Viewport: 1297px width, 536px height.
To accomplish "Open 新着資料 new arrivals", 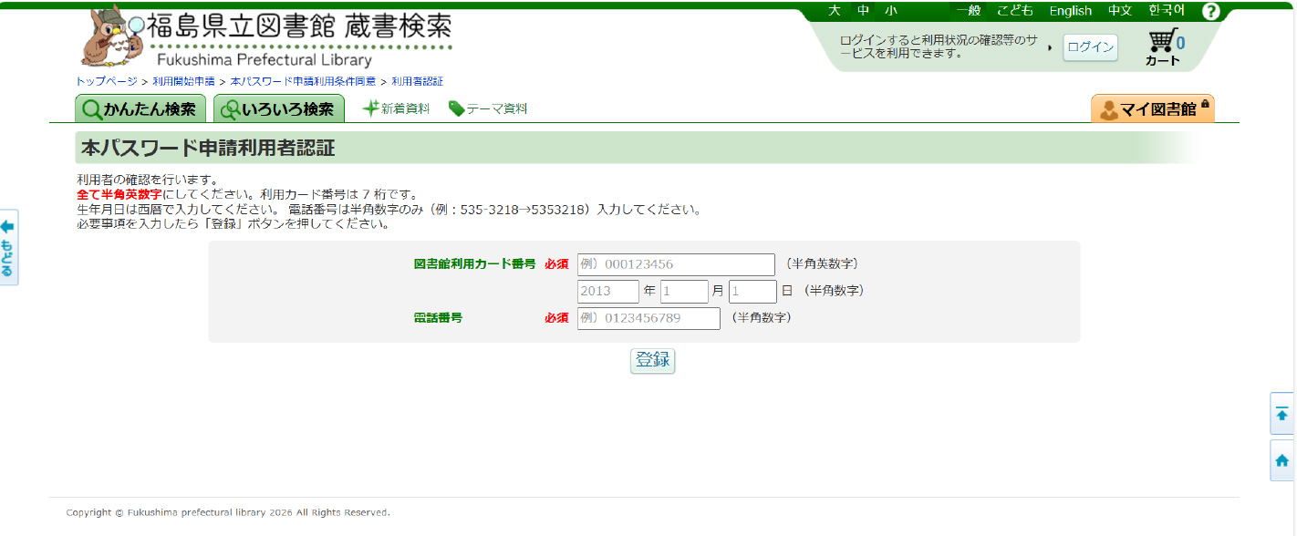I will pyautogui.click(x=396, y=108).
